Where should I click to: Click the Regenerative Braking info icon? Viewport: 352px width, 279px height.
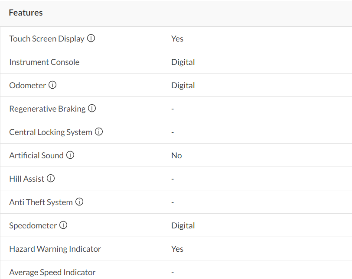point(92,109)
